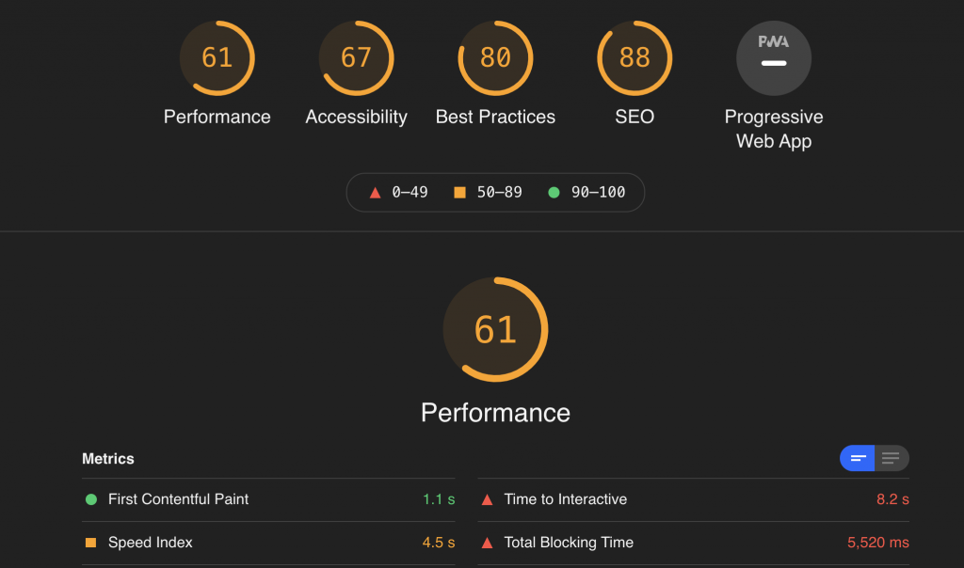The height and width of the screenshot is (568, 964).
Task: Expand the First Contentful Paint metric row
Action: click(x=268, y=500)
